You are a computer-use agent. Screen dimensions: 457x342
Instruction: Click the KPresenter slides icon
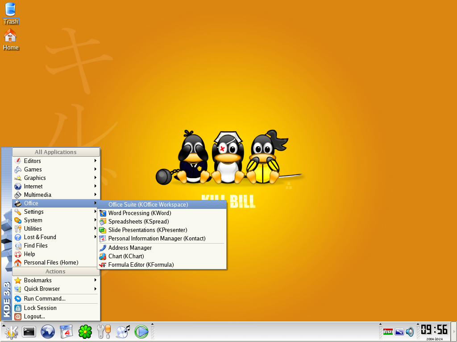pos(103,230)
